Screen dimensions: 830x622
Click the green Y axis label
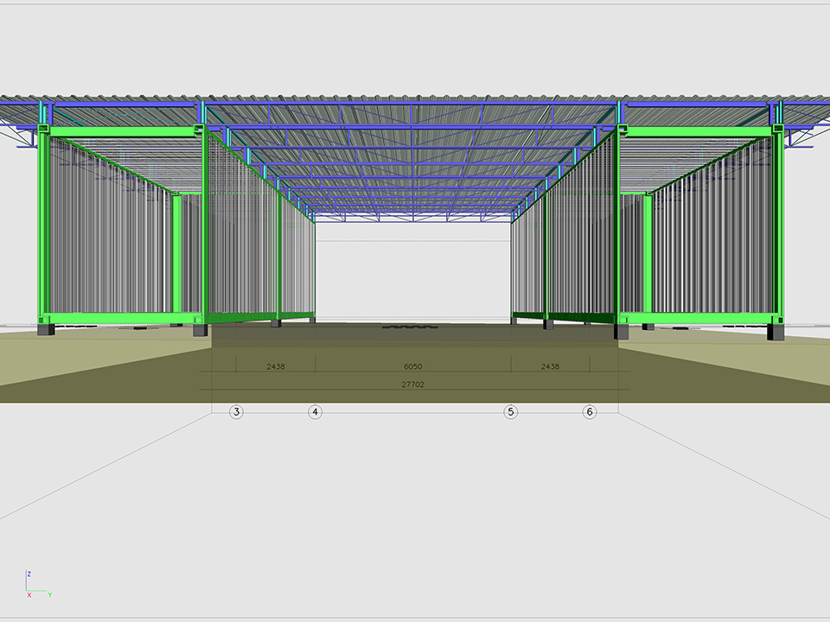[50, 595]
